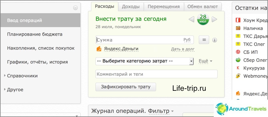Click the Наличка wallet icon
This screenshot has width=268, height=117.
coord(238,28)
